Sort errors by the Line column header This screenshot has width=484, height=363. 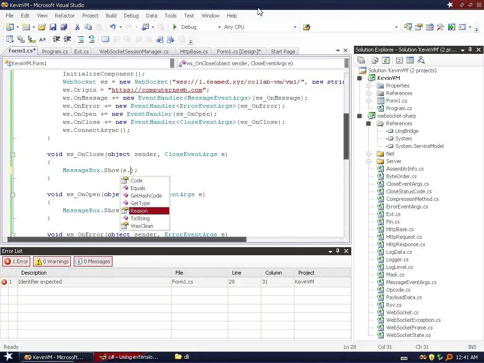pyautogui.click(x=244, y=273)
